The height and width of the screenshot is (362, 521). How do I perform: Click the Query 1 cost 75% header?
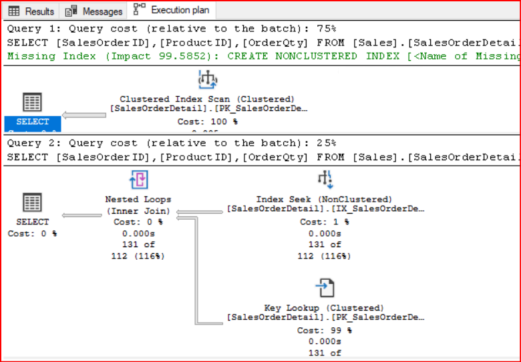[x=171, y=29]
